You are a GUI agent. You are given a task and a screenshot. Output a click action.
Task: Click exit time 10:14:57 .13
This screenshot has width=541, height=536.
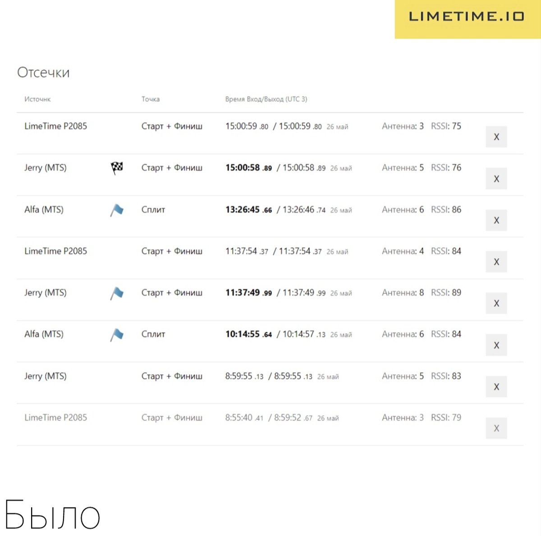click(304, 334)
